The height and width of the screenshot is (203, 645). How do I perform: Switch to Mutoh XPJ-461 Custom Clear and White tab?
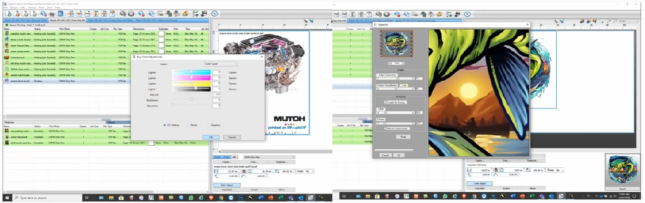109,20
